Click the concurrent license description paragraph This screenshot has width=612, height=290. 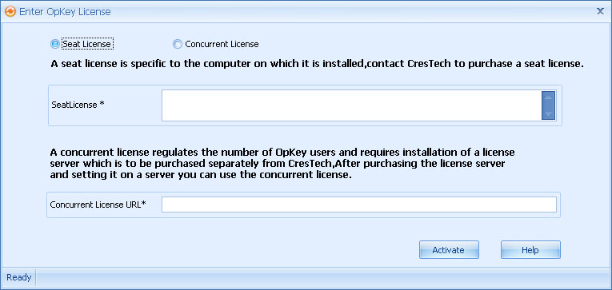click(x=282, y=163)
